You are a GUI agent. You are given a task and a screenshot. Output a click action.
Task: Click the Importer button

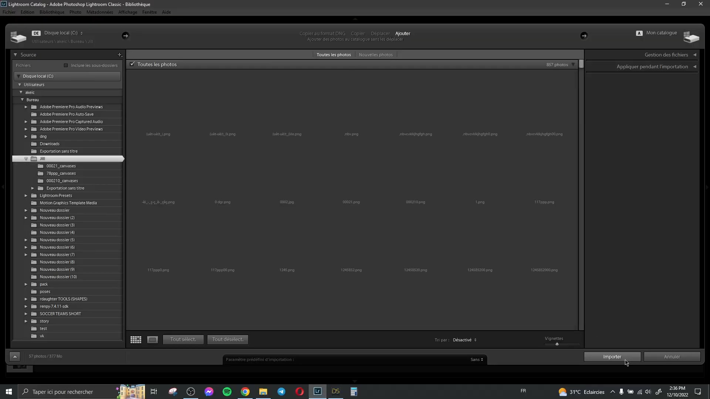pyautogui.click(x=612, y=357)
